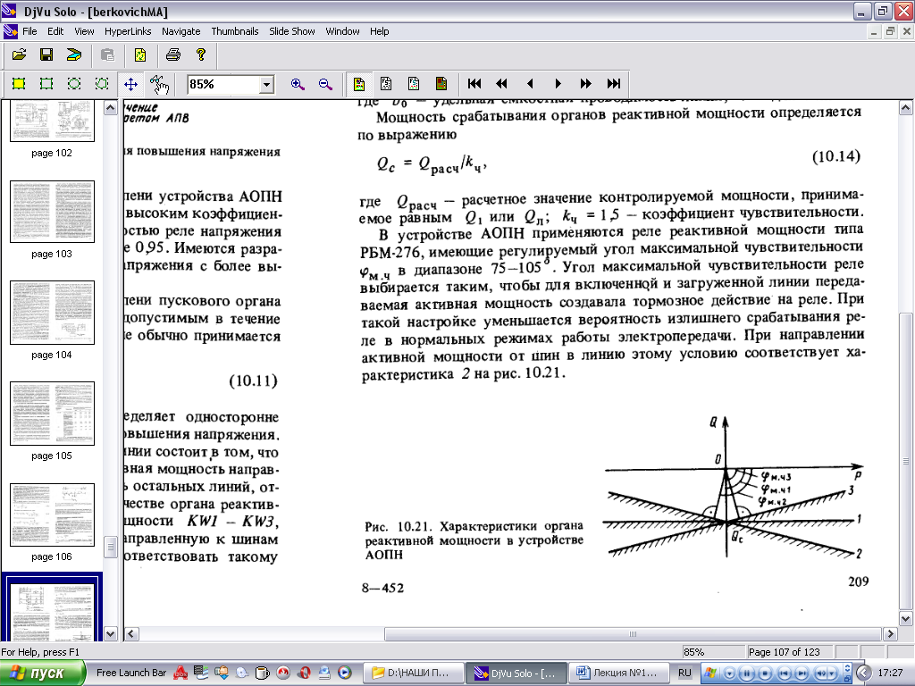Click the Open file folder icon

point(20,54)
